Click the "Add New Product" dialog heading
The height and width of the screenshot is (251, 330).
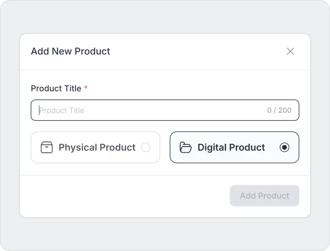point(70,51)
